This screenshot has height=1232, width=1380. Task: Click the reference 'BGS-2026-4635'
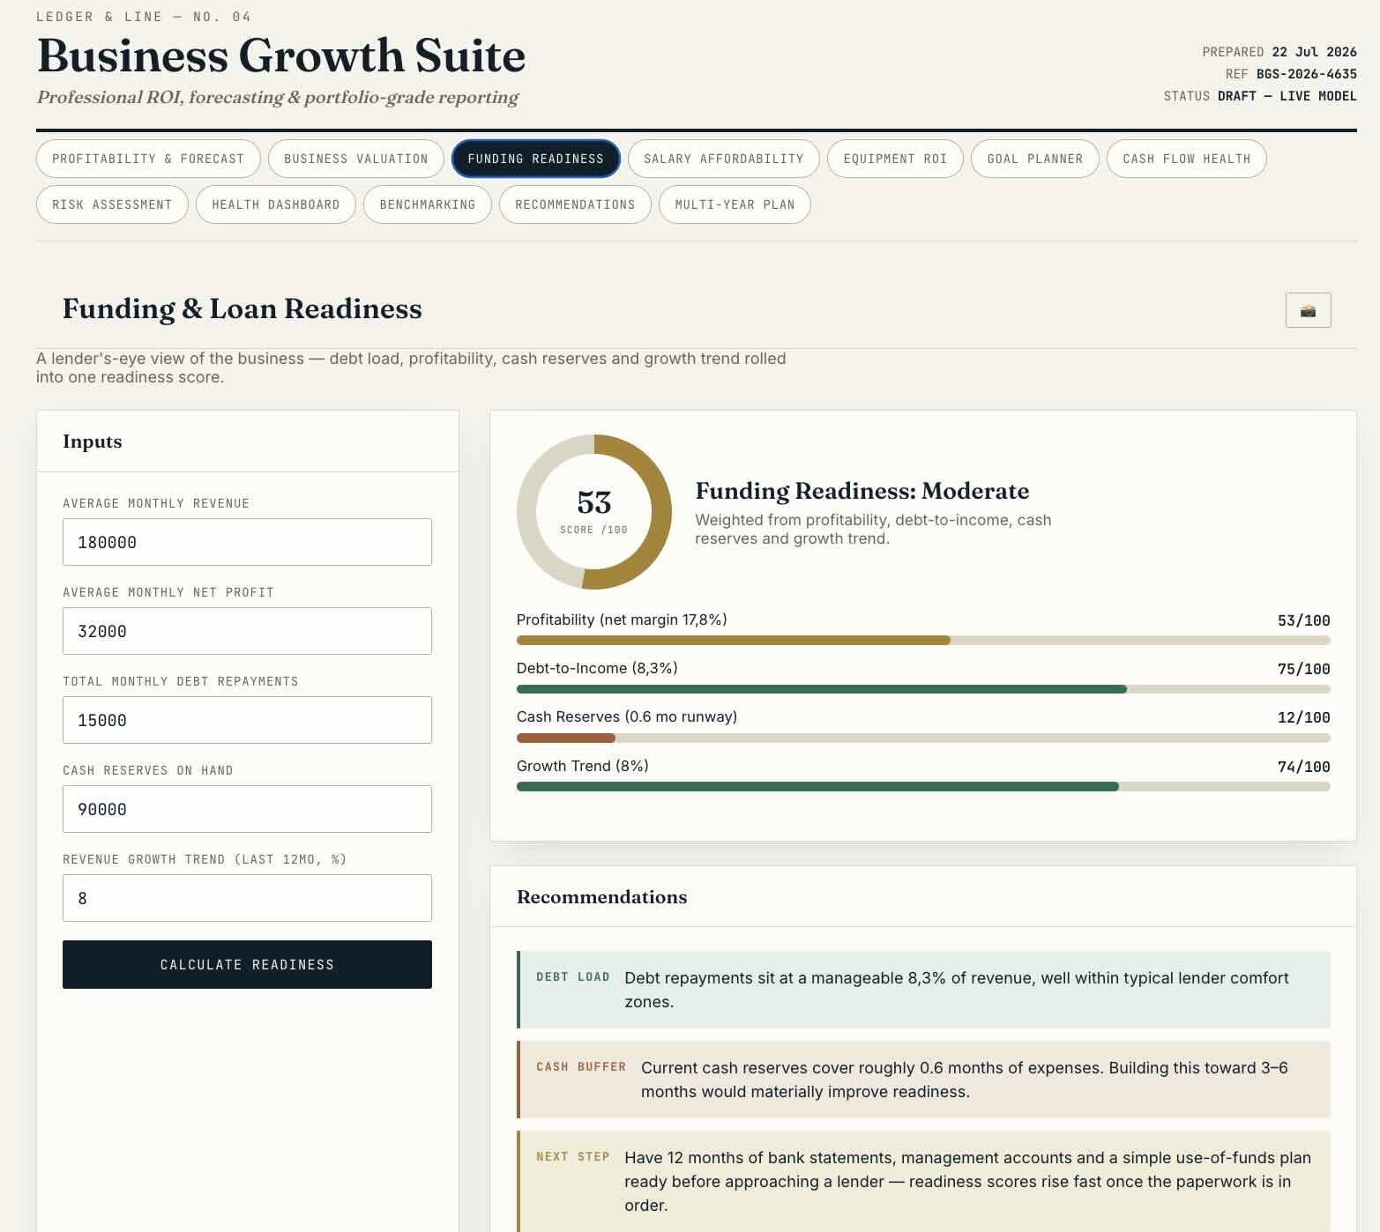pyautogui.click(x=1307, y=74)
